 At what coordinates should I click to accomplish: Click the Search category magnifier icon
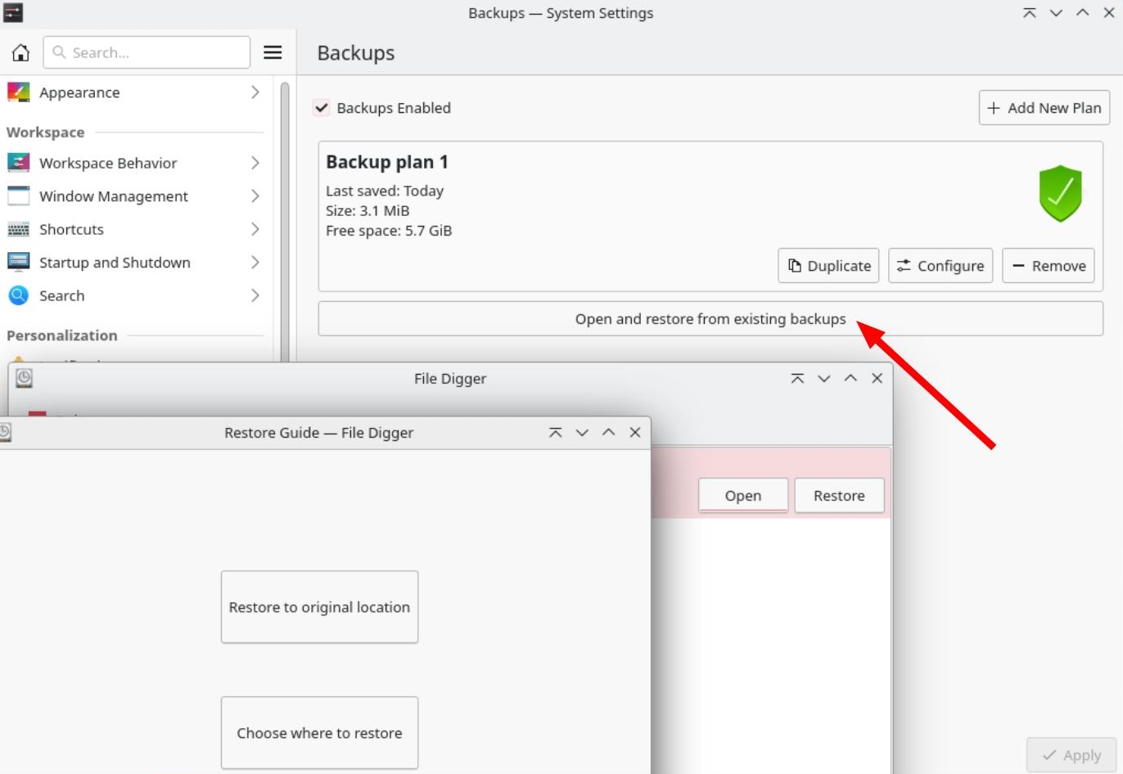pyautogui.click(x=18, y=295)
